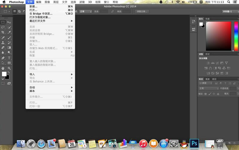Image resolution: width=239 pixels, height=150 pixels.
Task: Choose 在 Bridge 中浏览...
Action: (x=51, y=14)
